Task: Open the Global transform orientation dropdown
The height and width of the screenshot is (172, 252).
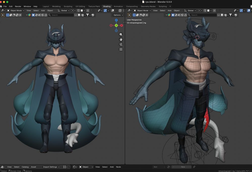Action: pyautogui.click(x=64, y=11)
